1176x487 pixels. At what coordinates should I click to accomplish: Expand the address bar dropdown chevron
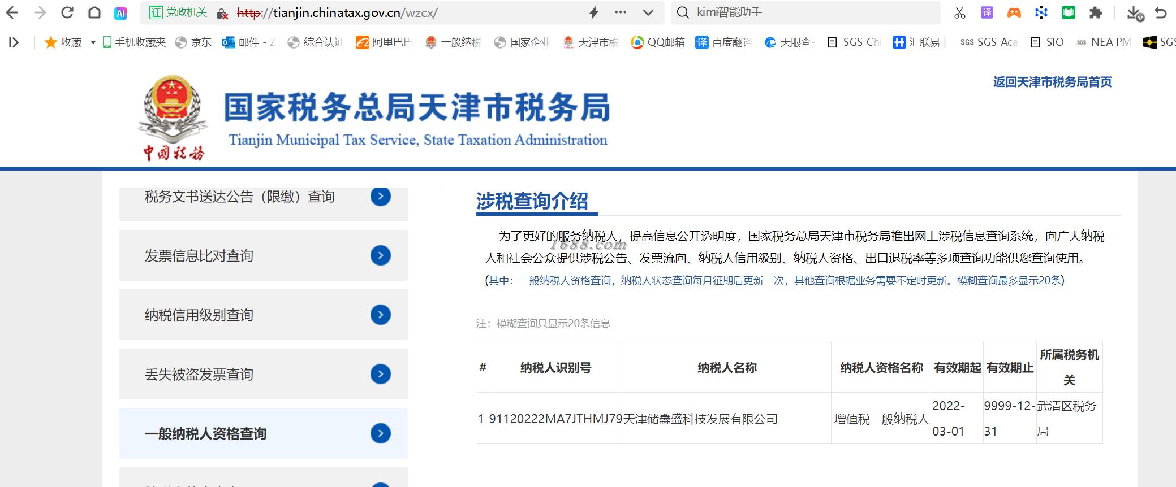click(x=648, y=12)
